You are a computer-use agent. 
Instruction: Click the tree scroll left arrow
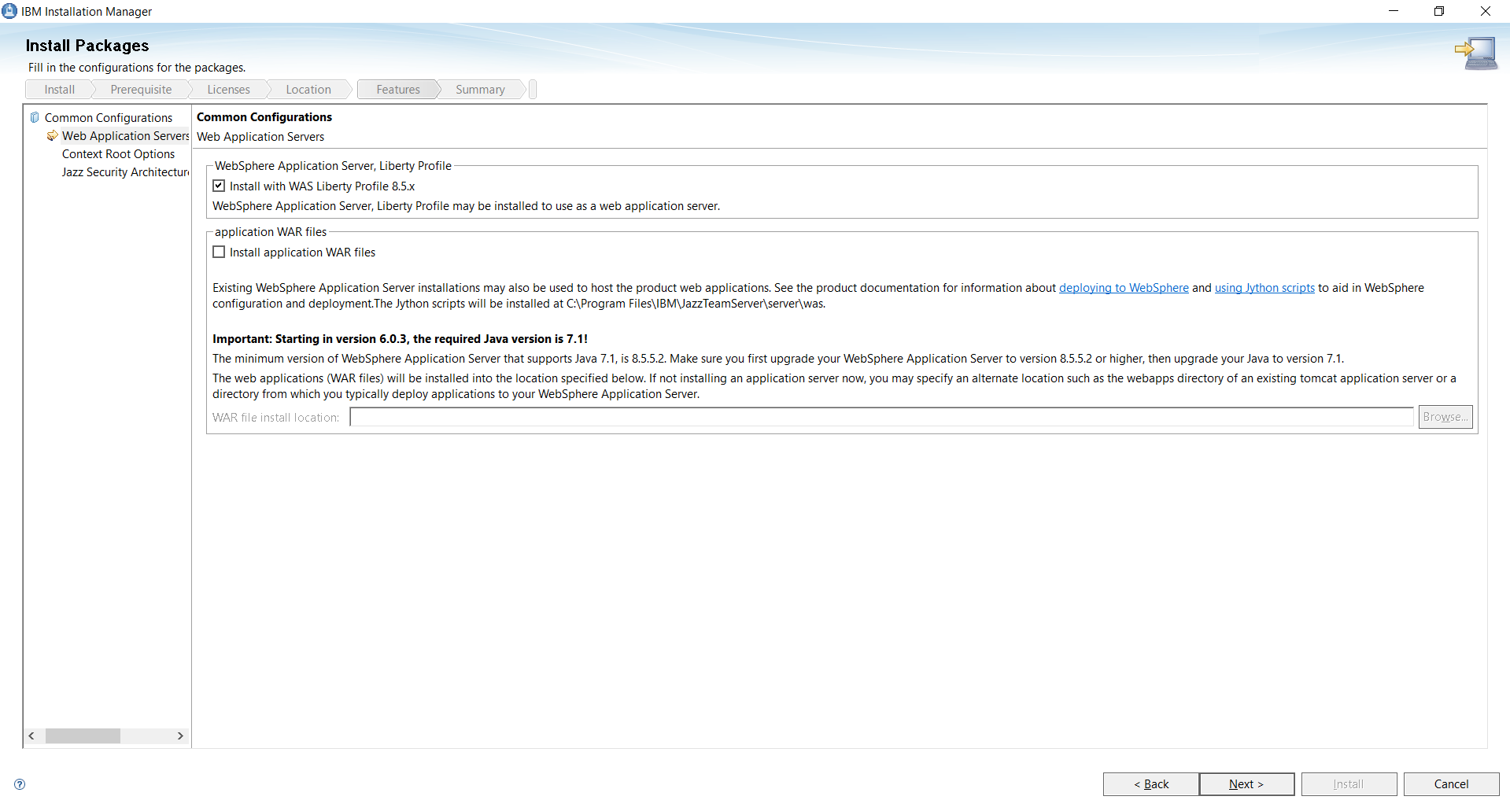click(x=31, y=736)
